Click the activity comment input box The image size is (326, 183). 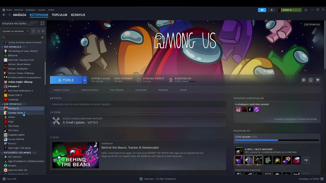138,104
